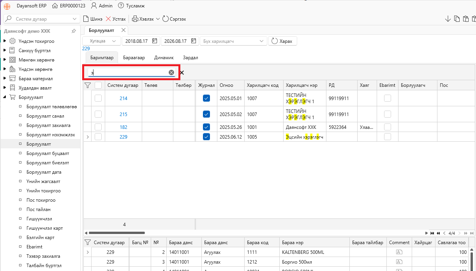Go to previous record in pager
Image resolution: width=476 pixels, height=271 pixels.
pyautogui.click(x=444, y=233)
